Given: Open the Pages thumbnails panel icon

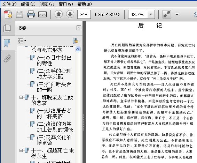Looking at the screenshot, I should coord(7,28).
